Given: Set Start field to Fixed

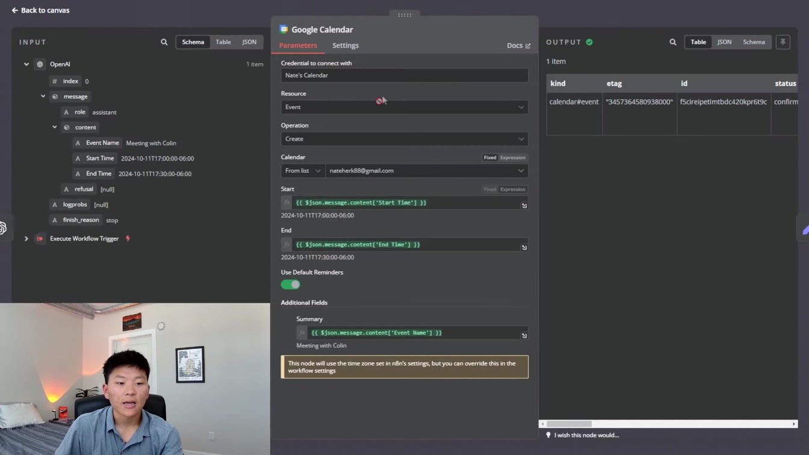Looking at the screenshot, I should tap(490, 190).
